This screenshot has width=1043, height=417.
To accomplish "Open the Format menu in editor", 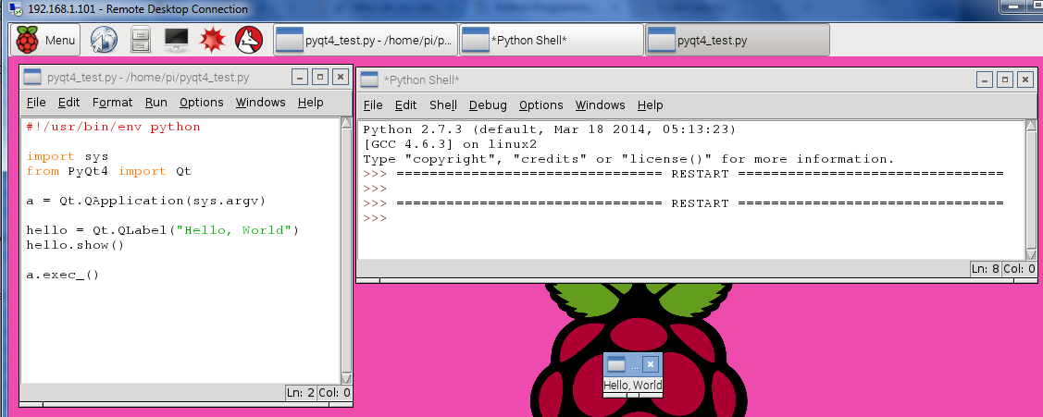I will 112,103.
